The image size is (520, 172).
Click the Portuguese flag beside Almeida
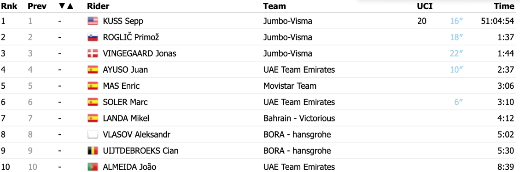(93, 167)
